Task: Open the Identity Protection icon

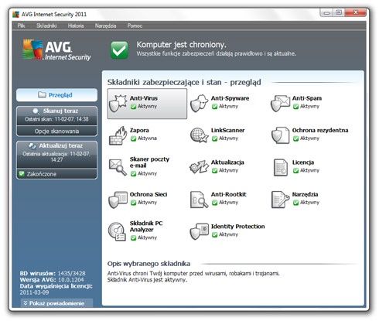Action: tap(199, 231)
